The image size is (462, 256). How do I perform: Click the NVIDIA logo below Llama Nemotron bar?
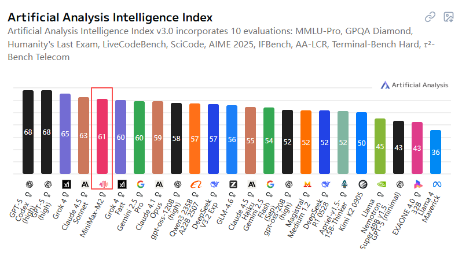pos(380,184)
